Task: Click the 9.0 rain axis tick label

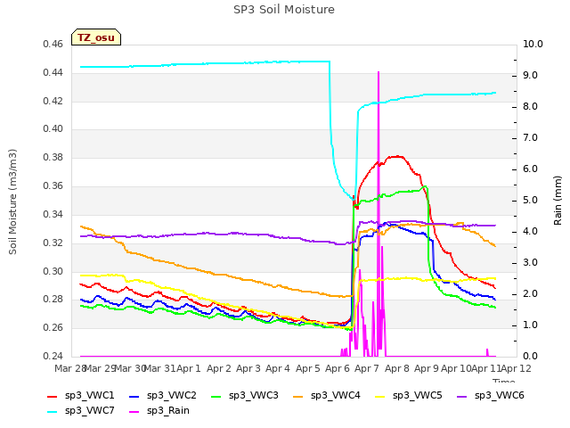Action: click(x=530, y=75)
